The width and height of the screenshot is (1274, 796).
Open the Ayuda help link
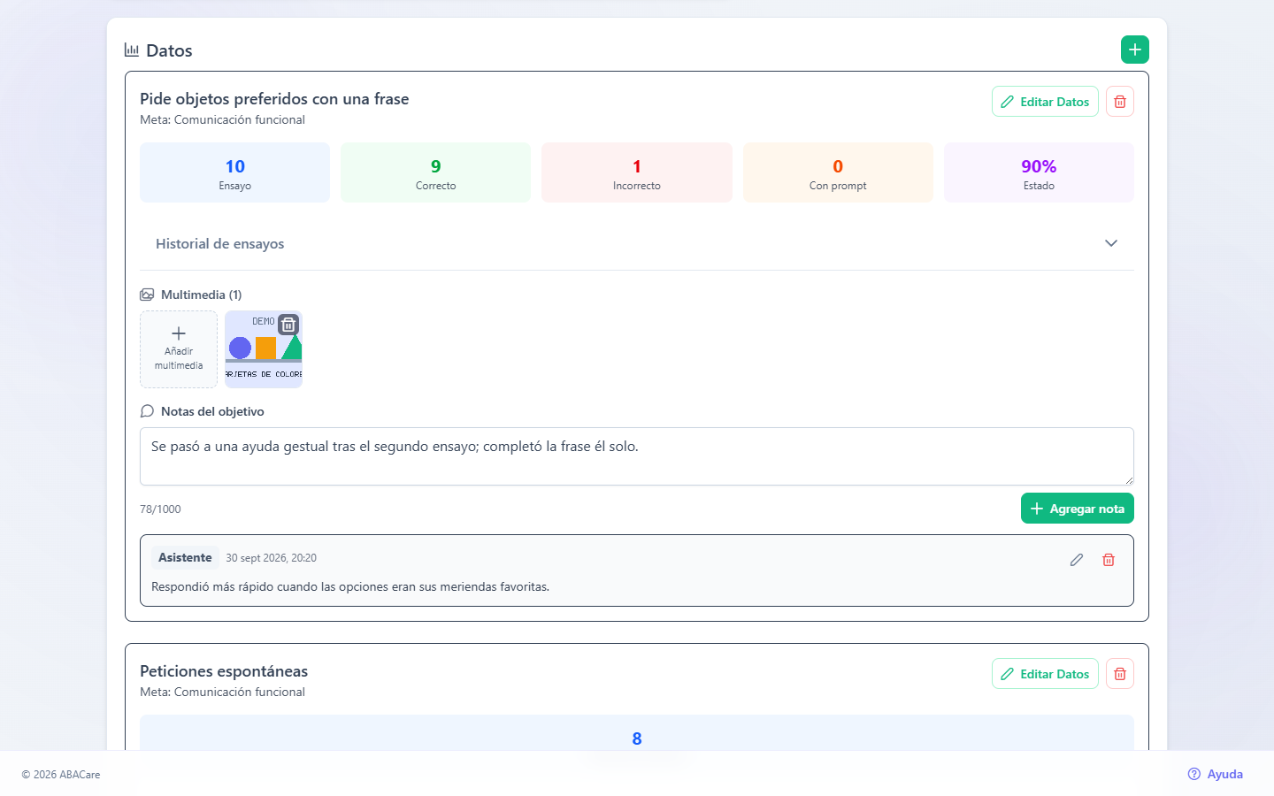coord(1216,774)
